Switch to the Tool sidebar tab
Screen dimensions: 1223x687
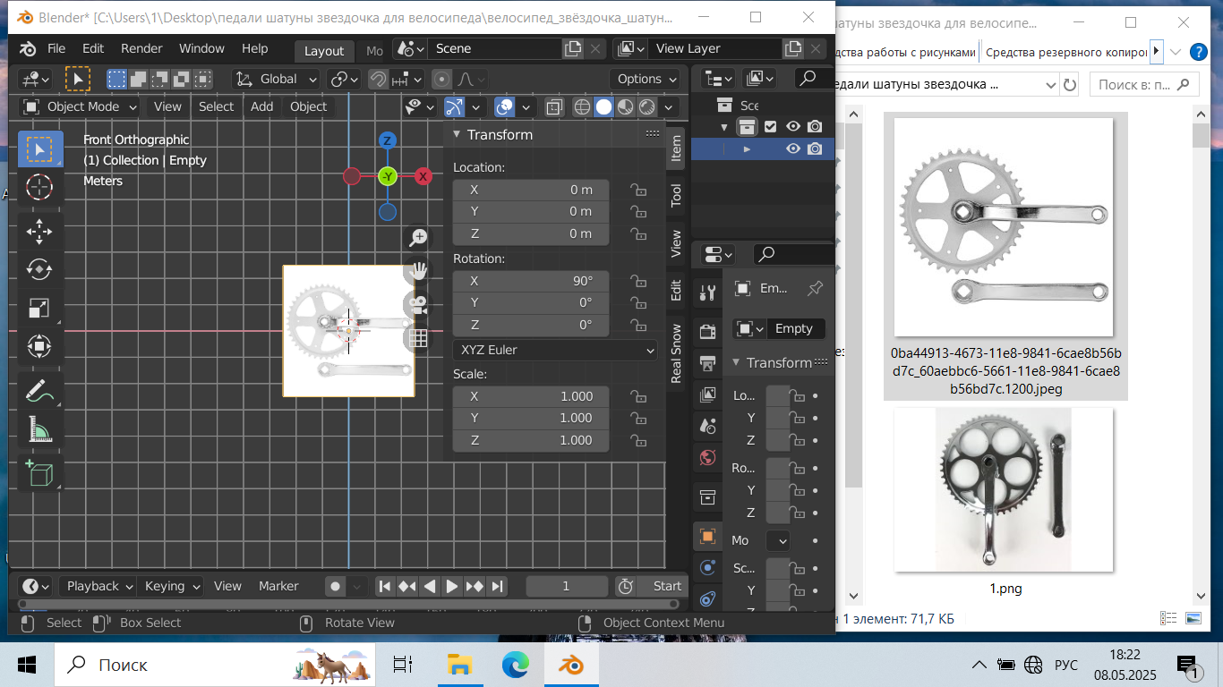pyautogui.click(x=676, y=195)
